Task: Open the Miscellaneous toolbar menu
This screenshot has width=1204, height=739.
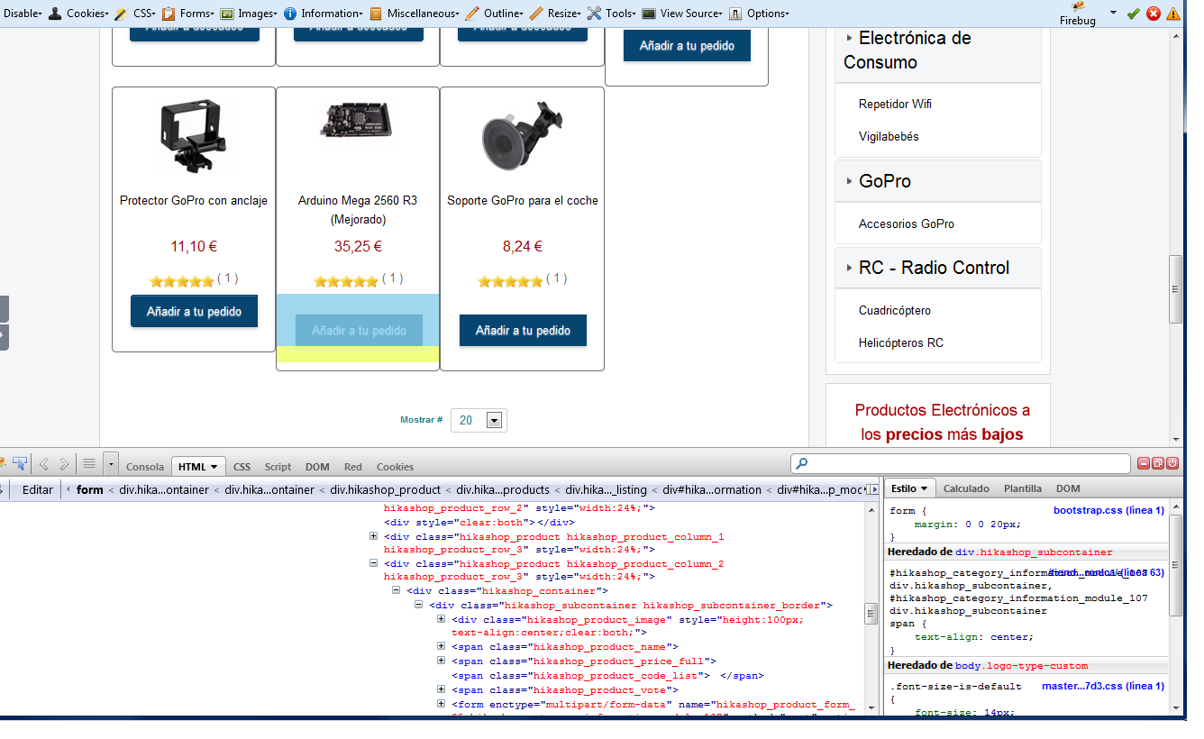Action: pos(415,14)
